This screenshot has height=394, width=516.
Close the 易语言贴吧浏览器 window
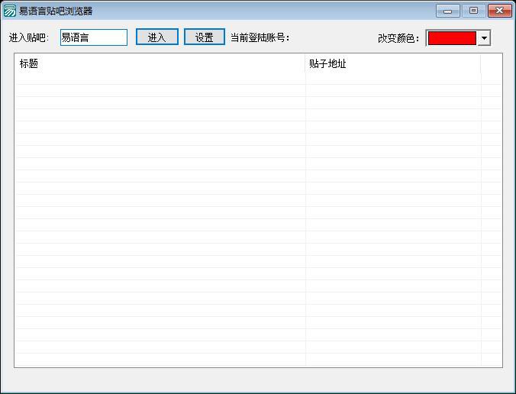tap(500, 11)
